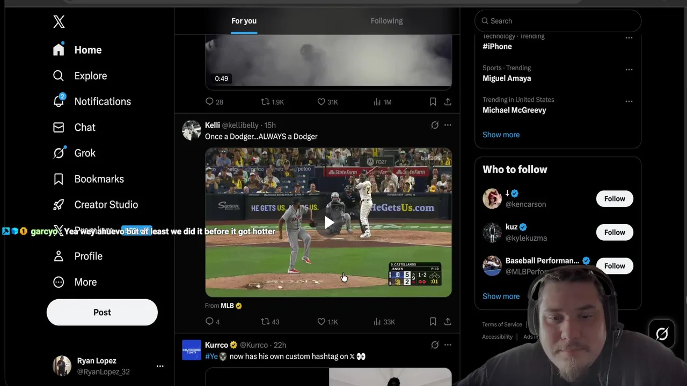
Task: Play the Dodger baseball video
Action: click(328, 222)
